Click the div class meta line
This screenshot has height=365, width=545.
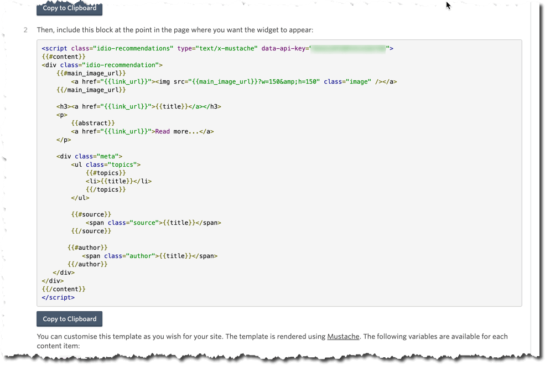click(89, 156)
